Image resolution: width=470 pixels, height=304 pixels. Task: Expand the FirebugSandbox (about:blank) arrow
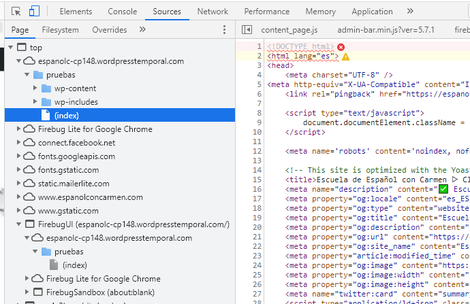tap(27, 292)
